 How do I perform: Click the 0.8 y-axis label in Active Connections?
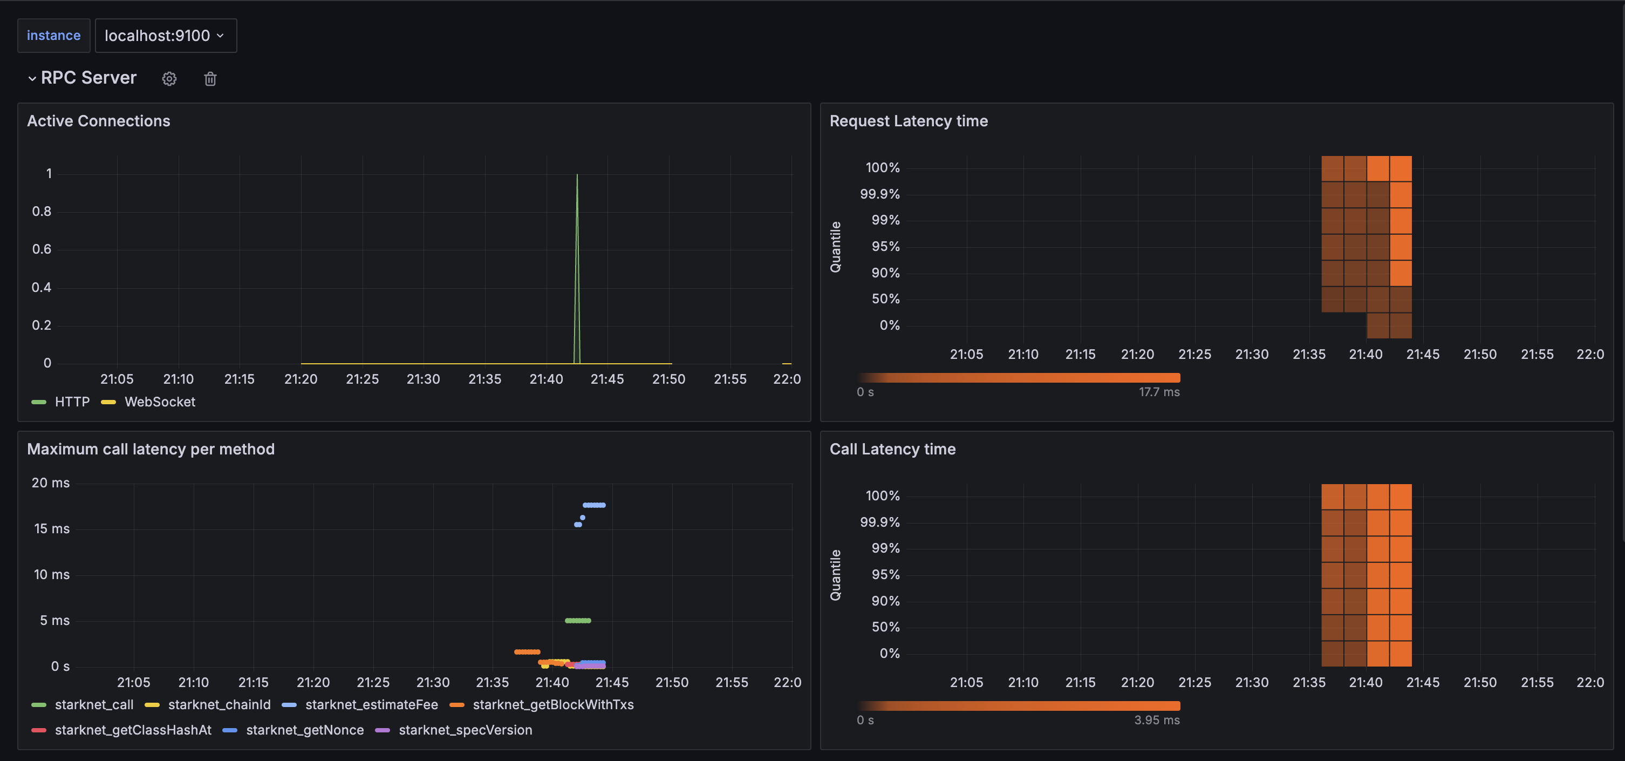(42, 212)
